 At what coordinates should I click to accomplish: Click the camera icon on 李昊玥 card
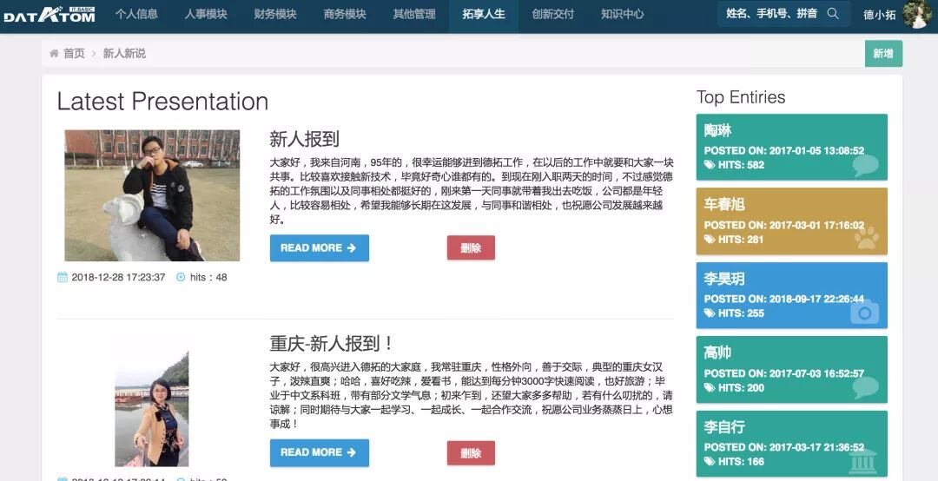(865, 312)
